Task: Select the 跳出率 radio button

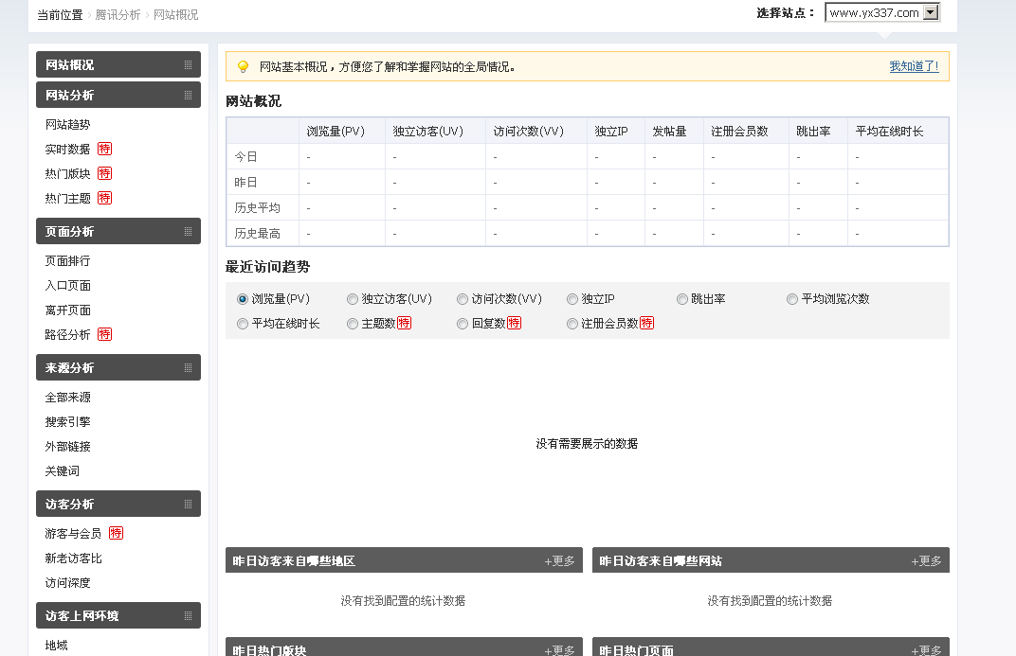Action: coord(682,299)
